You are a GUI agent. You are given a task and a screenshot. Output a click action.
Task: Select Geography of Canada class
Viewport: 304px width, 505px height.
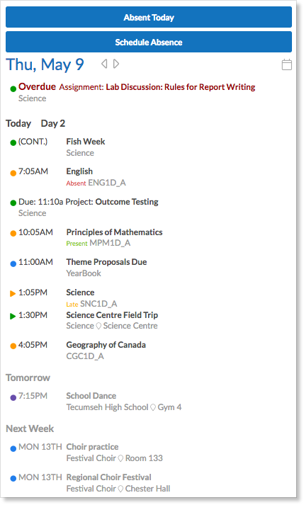point(106,345)
